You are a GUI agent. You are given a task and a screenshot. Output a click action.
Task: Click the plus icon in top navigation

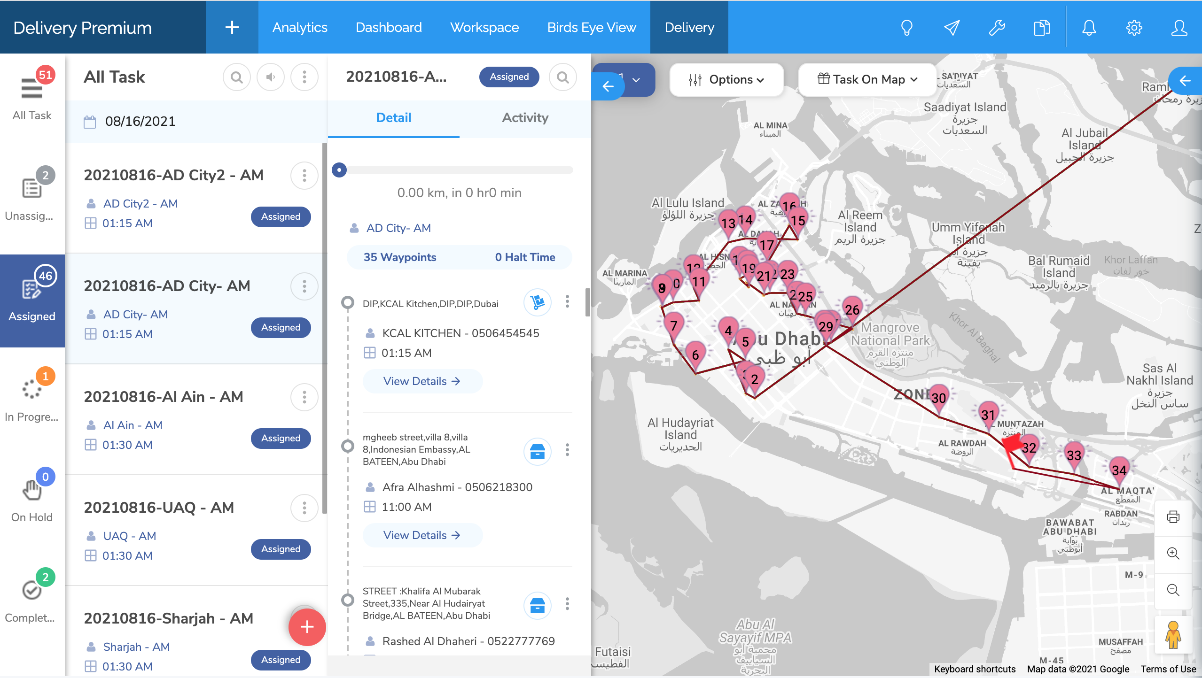click(x=232, y=27)
